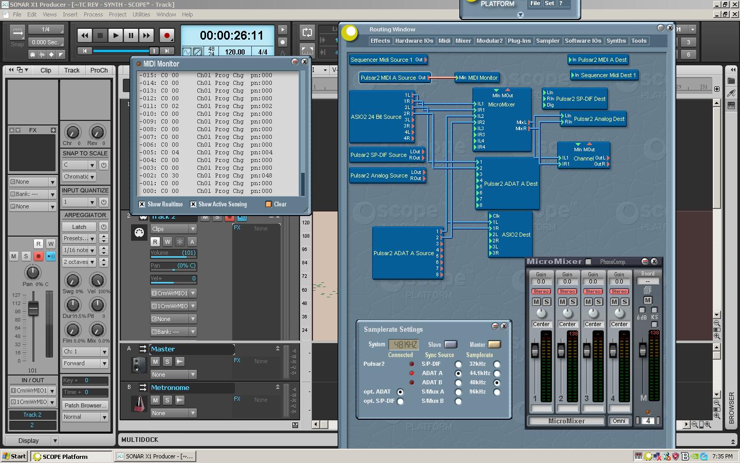Open SCOPE icon in system tray
The height and width of the screenshot is (463, 740).
649,456
